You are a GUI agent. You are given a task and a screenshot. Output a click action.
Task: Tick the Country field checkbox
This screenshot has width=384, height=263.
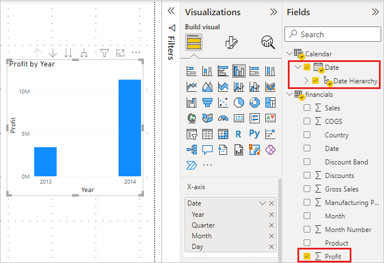pyautogui.click(x=307, y=135)
